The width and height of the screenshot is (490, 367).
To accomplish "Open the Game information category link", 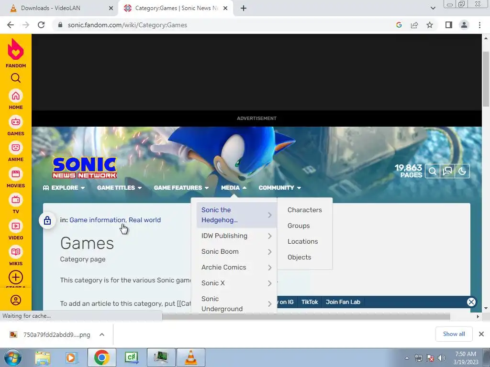I will 97,220.
